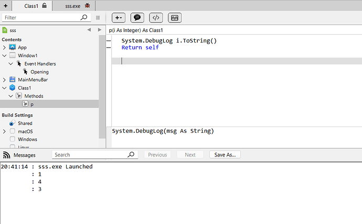Switch to the sss.exe debug tab
Screen dimensions: 362x224
click(77, 6)
